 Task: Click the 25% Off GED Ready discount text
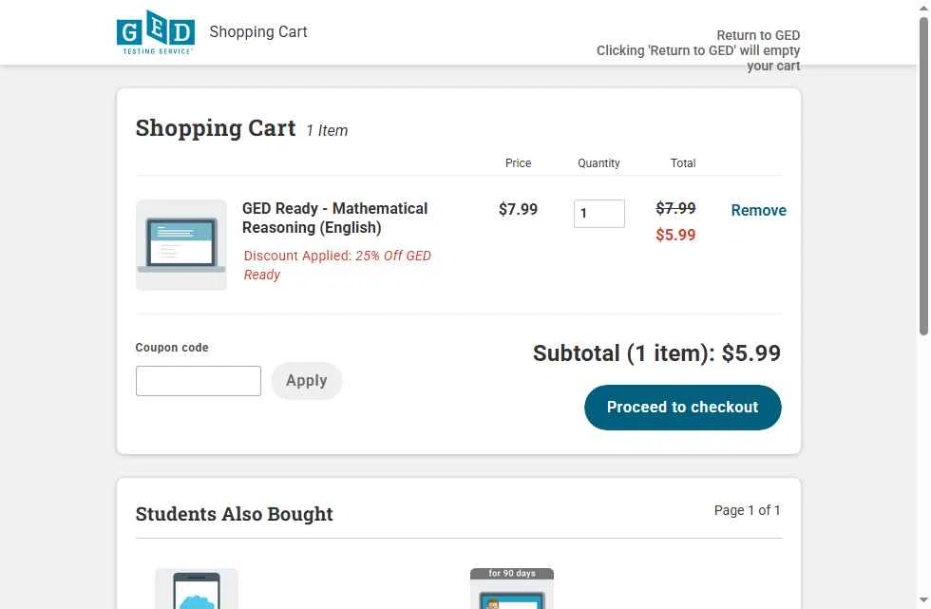point(337,265)
